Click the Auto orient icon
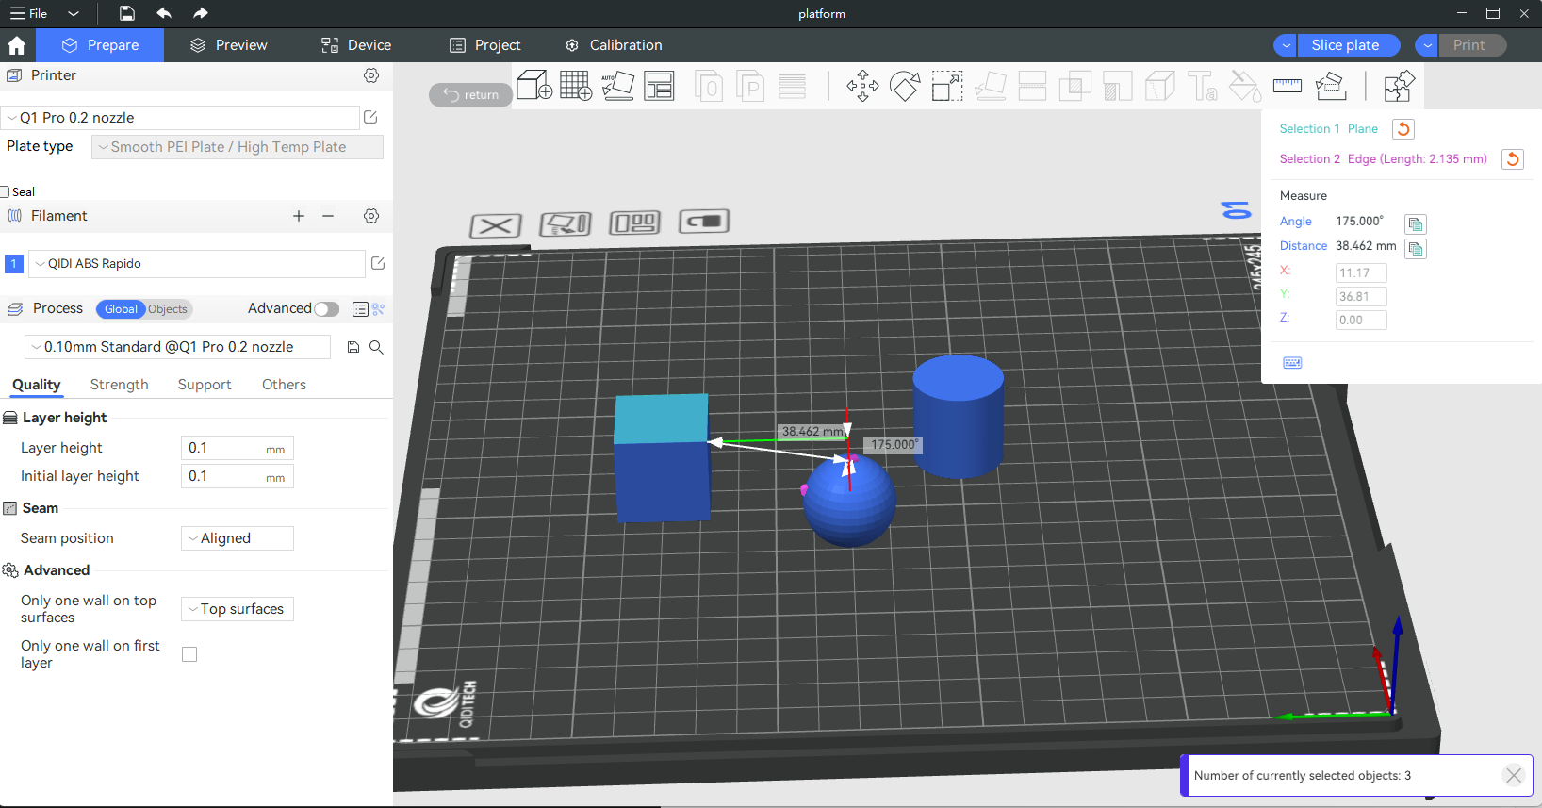This screenshot has height=808, width=1542. [x=618, y=86]
